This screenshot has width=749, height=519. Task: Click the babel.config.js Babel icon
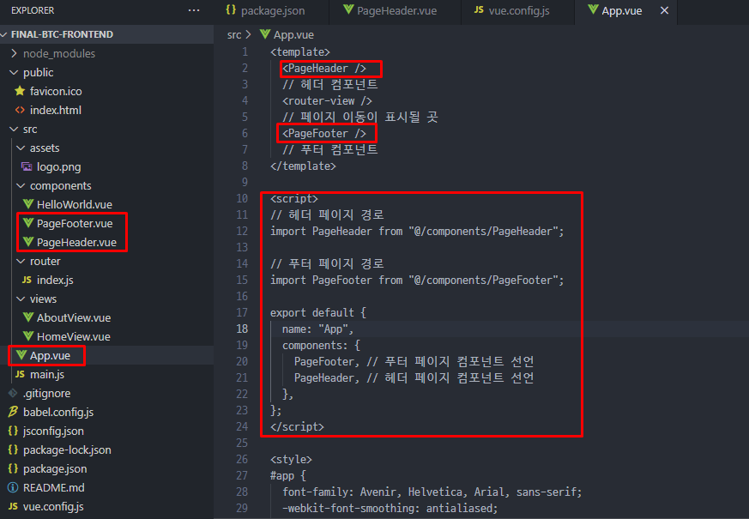[x=13, y=412]
